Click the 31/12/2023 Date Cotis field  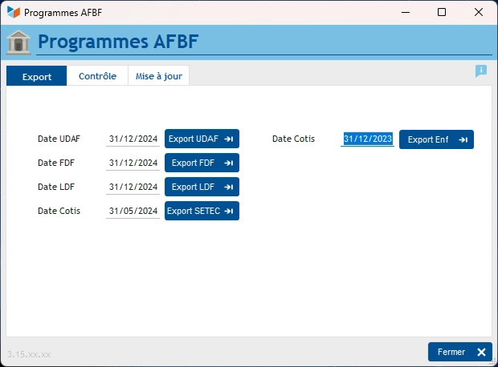click(x=367, y=139)
